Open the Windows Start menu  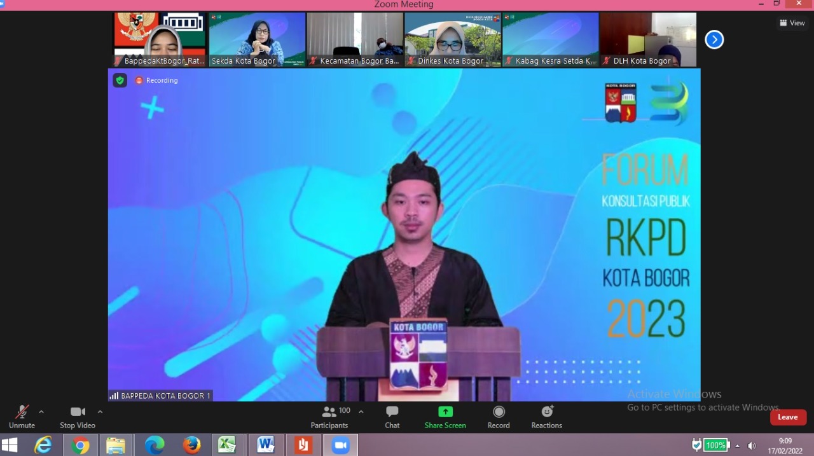pos(10,445)
